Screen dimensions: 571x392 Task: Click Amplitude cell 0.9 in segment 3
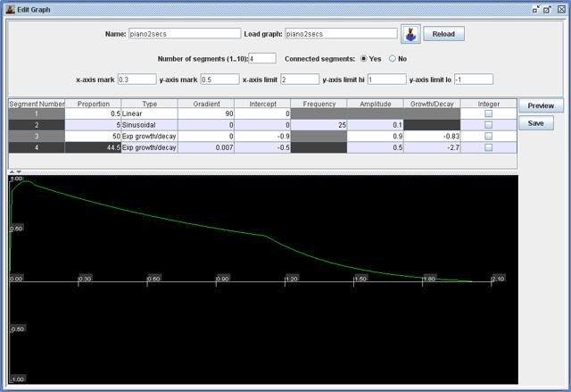pos(376,137)
